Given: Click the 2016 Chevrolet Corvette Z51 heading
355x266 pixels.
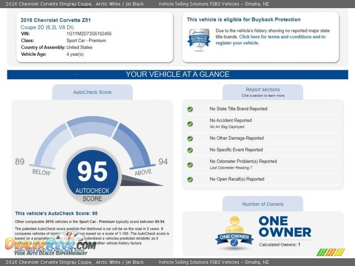Looking at the screenshot, I should [56, 20].
